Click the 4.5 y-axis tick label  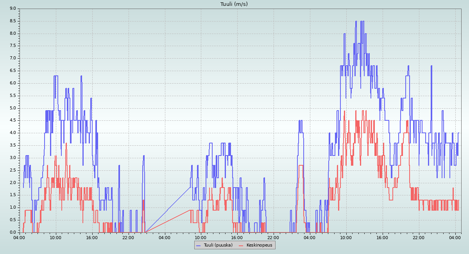[x=13, y=120]
